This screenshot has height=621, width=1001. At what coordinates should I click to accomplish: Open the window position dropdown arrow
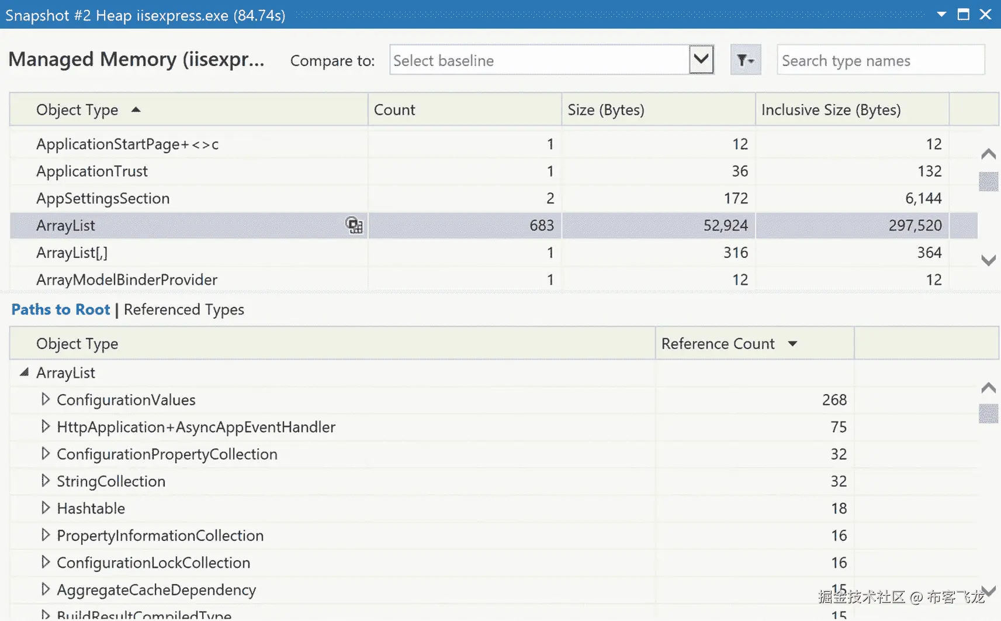pos(941,14)
